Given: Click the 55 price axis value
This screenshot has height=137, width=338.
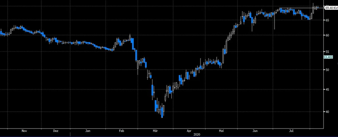Looking at the screenshot, I should [327, 51].
